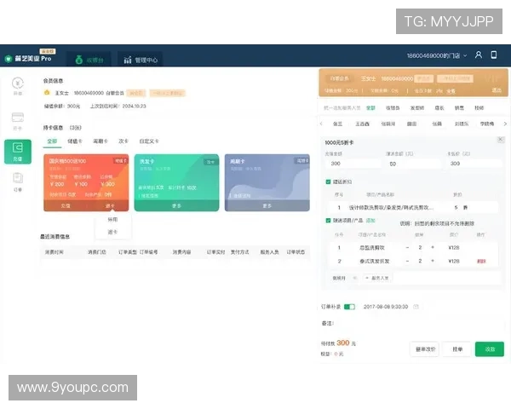Click the 整单改价 button
This screenshot has width=511, height=409.
[425, 349]
